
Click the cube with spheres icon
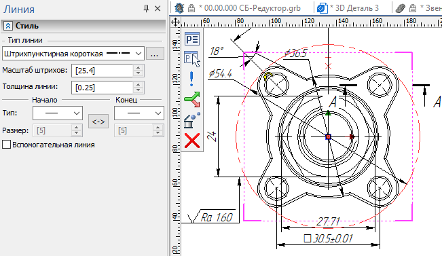[x=192, y=120]
